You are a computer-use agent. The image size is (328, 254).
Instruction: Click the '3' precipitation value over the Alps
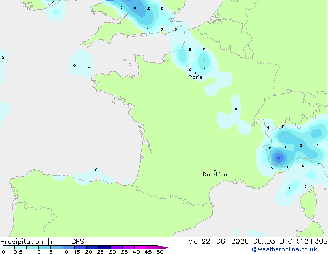(x=301, y=146)
